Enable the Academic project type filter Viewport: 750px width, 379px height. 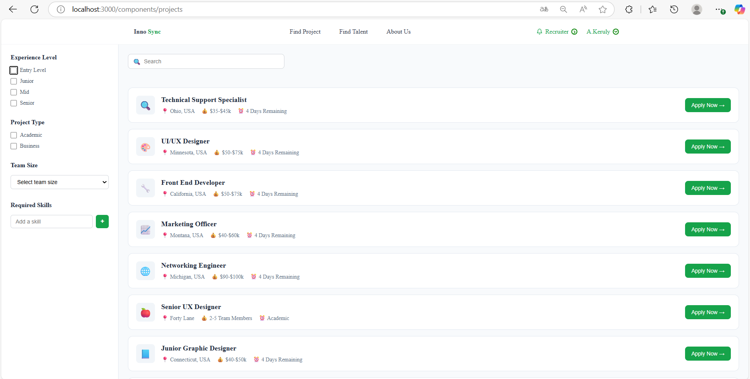tap(14, 135)
